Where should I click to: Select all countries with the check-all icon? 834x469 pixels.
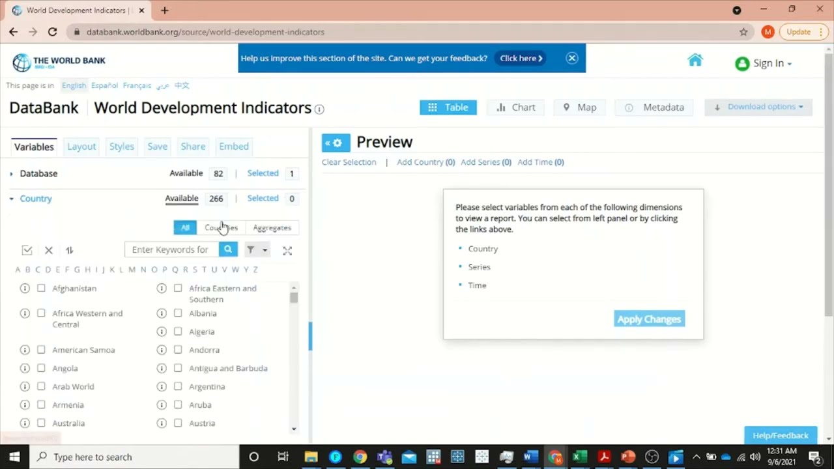(27, 250)
